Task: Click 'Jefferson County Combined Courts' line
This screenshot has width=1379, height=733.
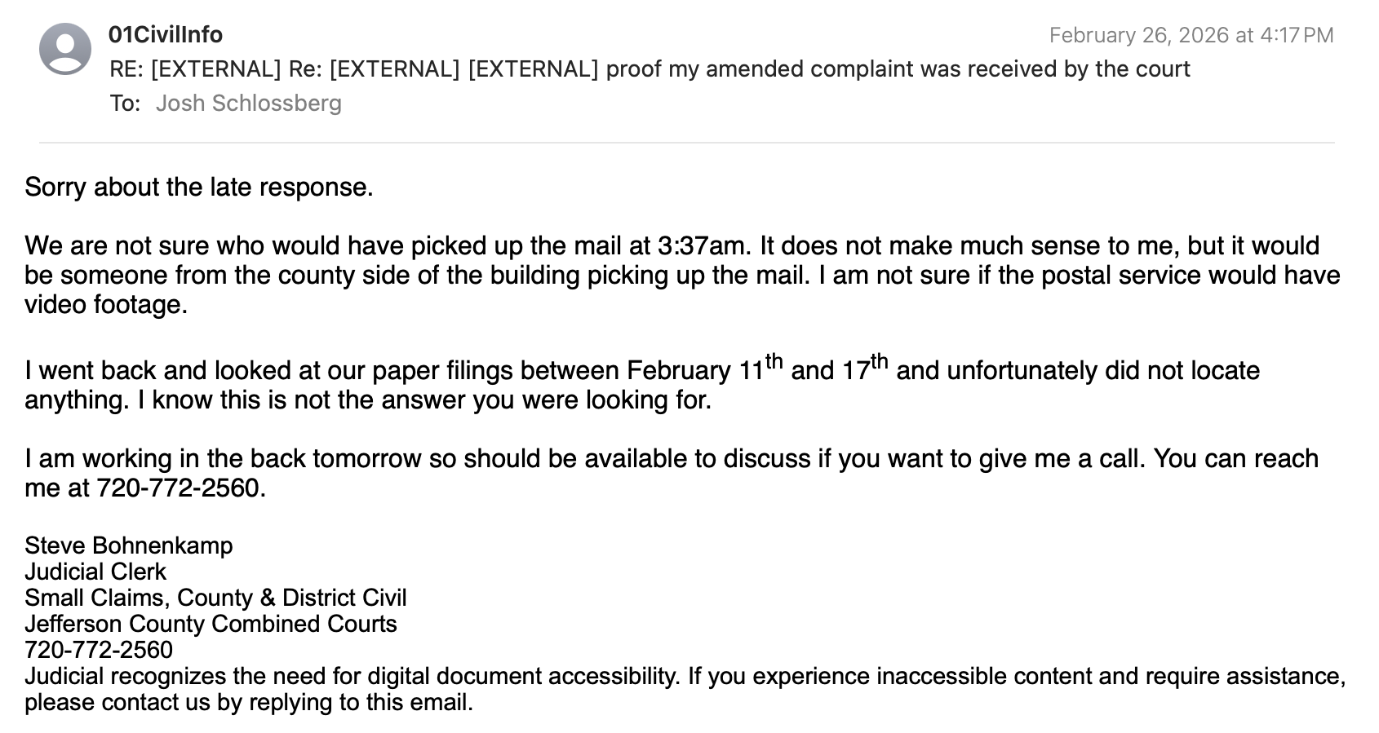Action: (211, 624)
